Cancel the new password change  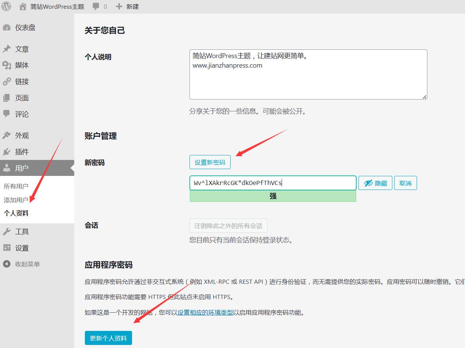click(405, 183)
